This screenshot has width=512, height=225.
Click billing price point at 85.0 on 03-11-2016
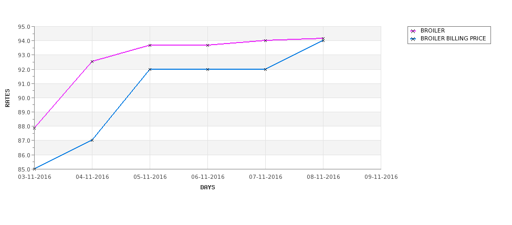tap(34, 169)
